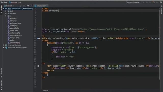Select add.php in the project tree
Viewport: 163px width, 92px height.
click(x=13, y=18)
